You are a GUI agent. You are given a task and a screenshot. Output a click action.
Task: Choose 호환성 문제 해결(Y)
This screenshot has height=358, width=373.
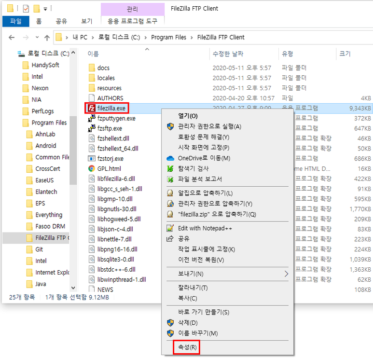pos(227,137)
